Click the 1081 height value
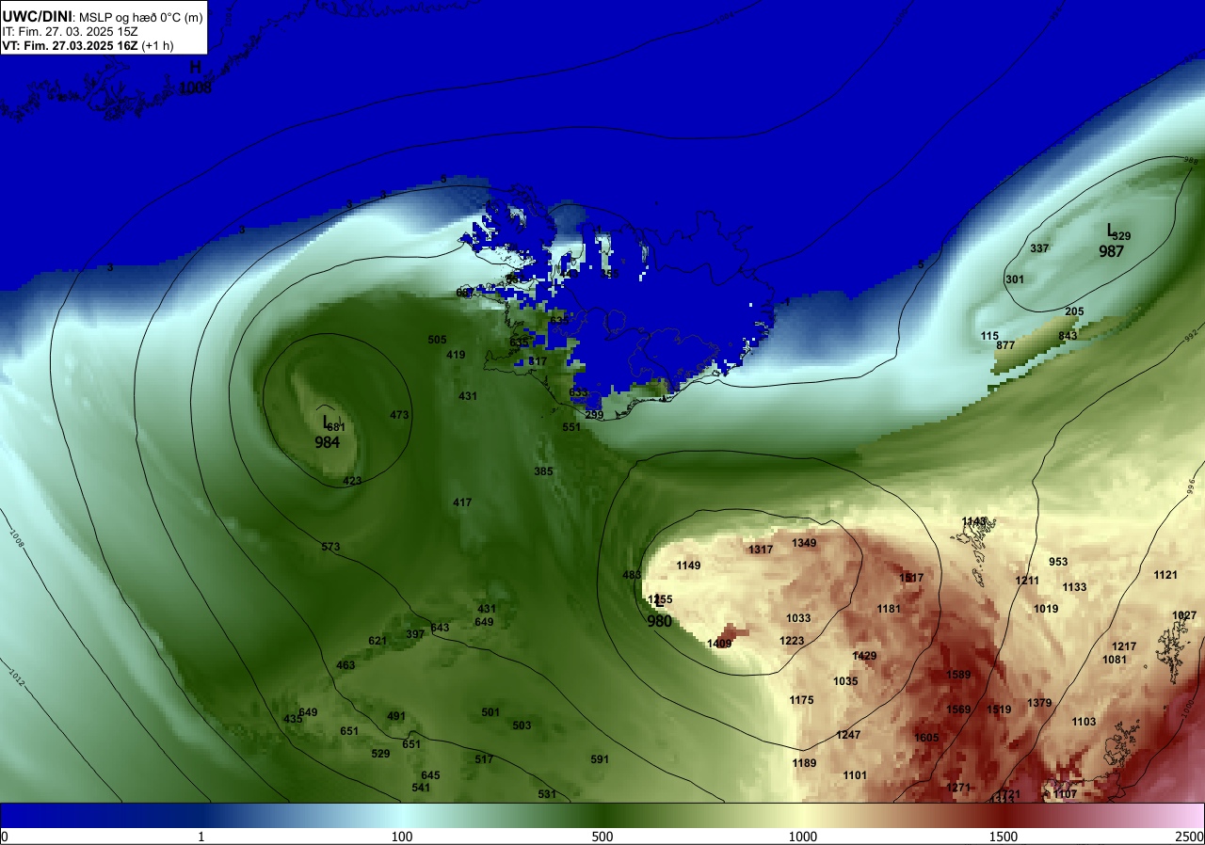 click(x=1115, y=660)
